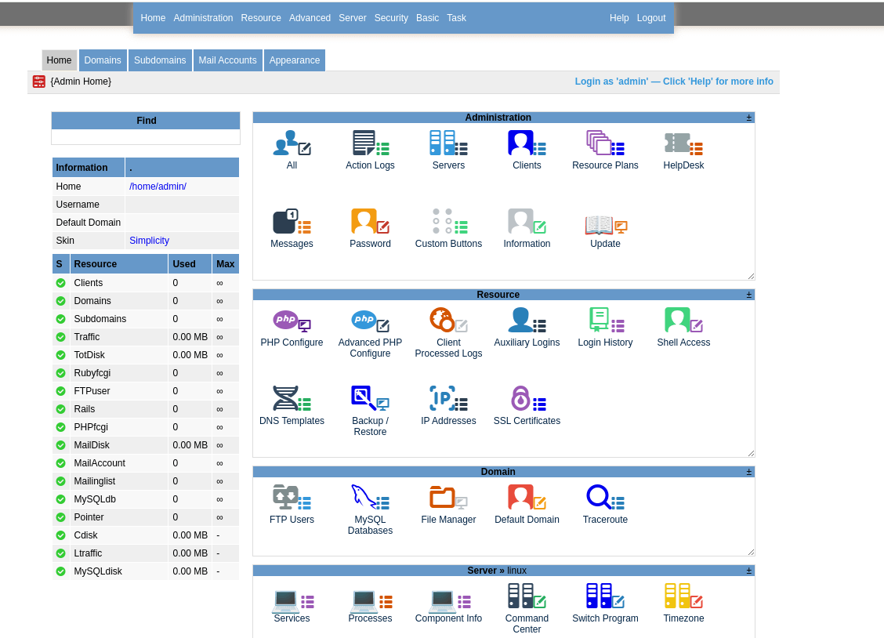Click the Find search input field
The height and width of the screenshot is (638, 884).
[146, 137]
